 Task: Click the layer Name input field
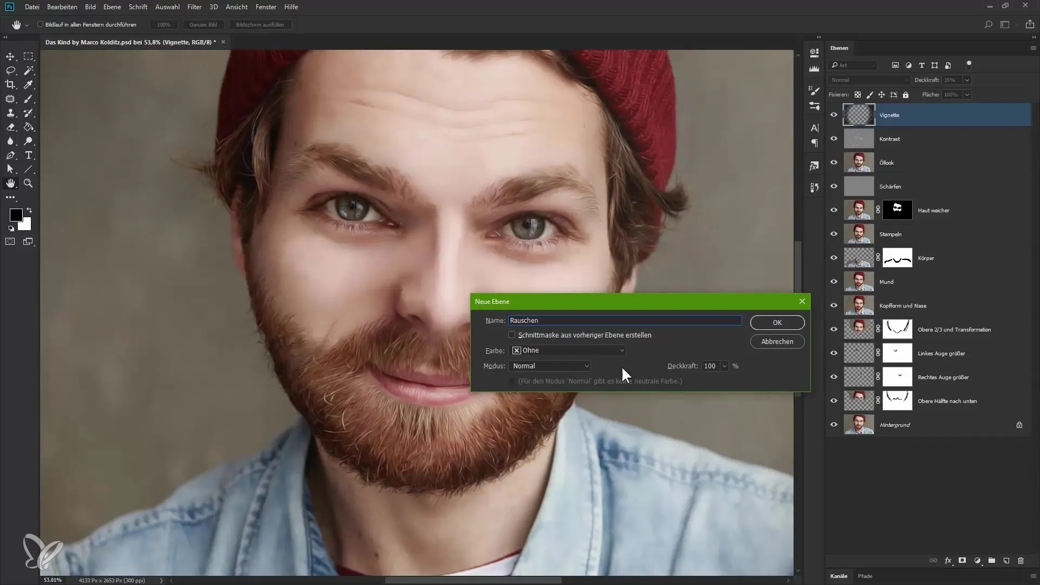coord(625,321)
